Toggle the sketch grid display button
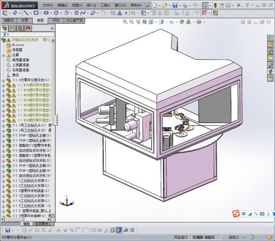 click(99, 230)
